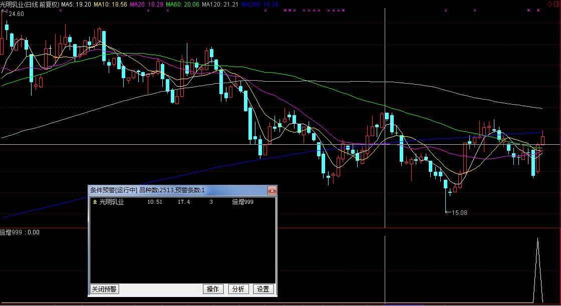The width and height of the screenshot is (561, 306).
Task: Close the 条件预警 dialog with its X
Action: click(x=272, y=190)
